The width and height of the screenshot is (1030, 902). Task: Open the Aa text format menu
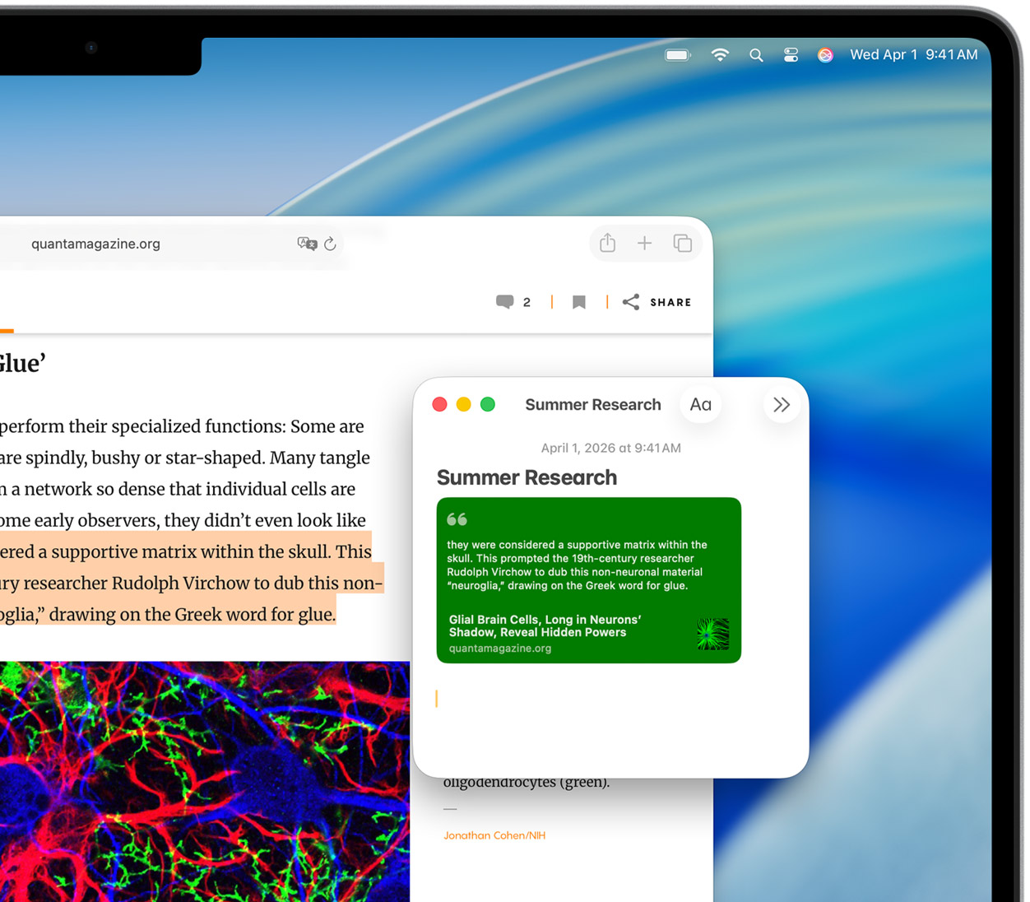(x=700, y=405)
